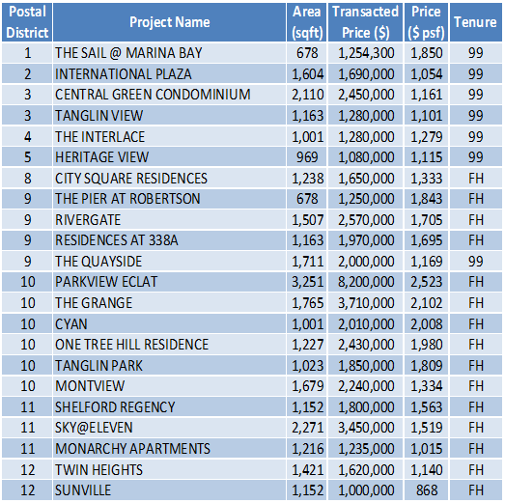This screenshot has width=505, height=503.
Task: Select the 99 tenure for THE QUAYSIDE
Action: click(475, 262)
